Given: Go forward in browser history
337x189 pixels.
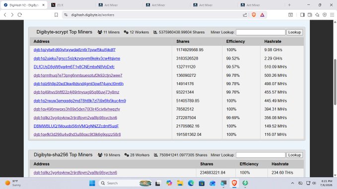Looking at the screenshot, I should tap(12, 15).
